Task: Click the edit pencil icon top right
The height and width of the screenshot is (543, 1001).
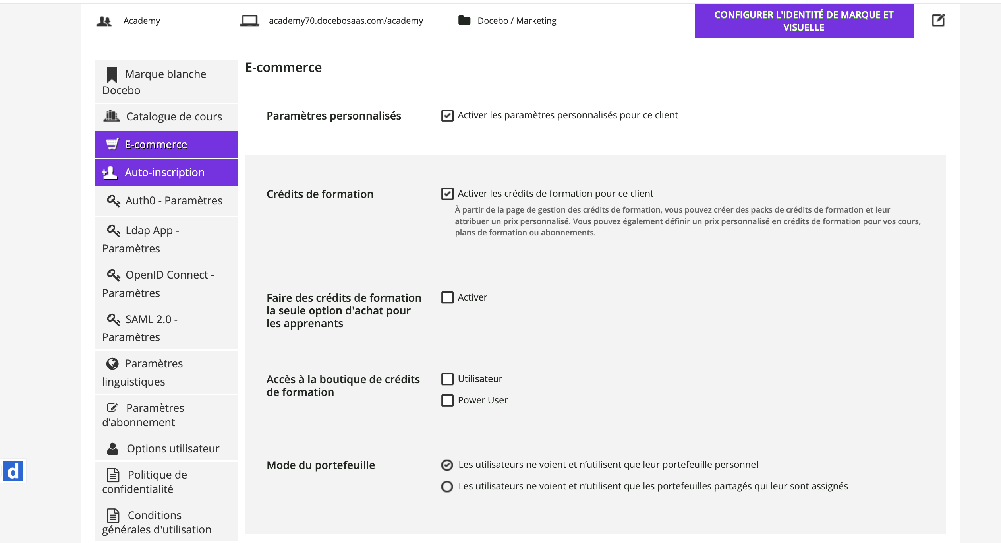Action: point(938,20)
